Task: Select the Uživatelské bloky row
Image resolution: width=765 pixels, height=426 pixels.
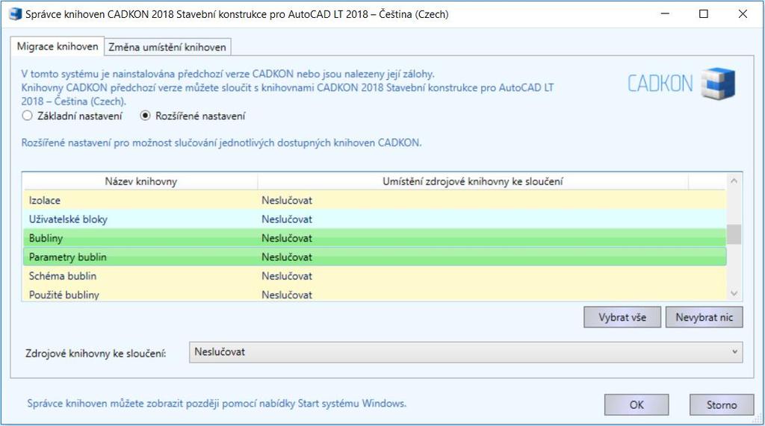Action: click(375, 219)
